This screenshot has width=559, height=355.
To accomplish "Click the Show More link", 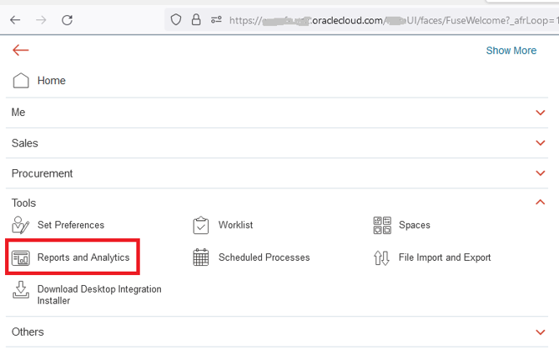I will click(x=511, y=51).
